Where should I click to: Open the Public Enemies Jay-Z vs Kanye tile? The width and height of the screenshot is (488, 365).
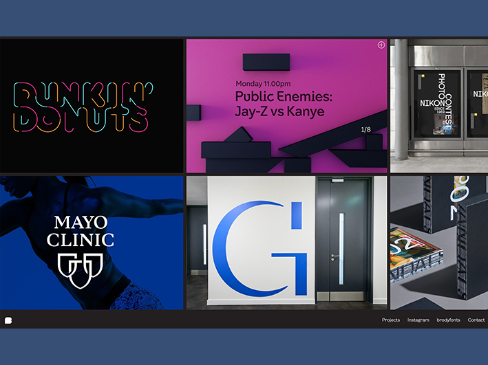coord(286,106)
